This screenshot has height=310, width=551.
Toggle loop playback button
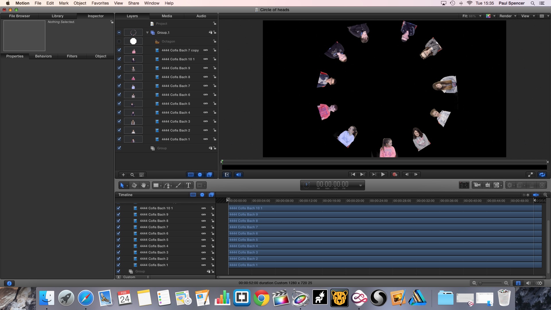tap(542, 175)
